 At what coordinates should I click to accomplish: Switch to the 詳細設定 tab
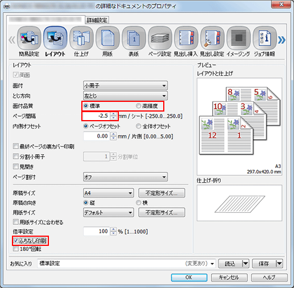(97, 20)
